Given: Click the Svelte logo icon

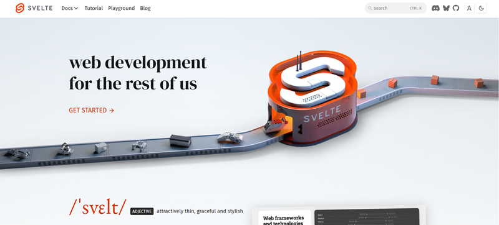Looking at the screenshot, I should tap(20, 8).
